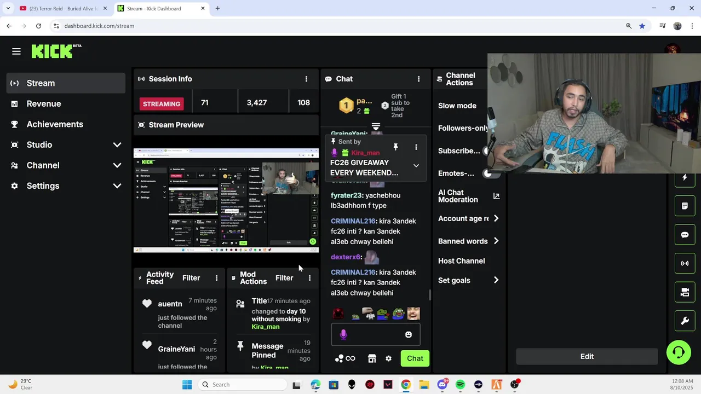
Task: Open Kira_man link in Mod Actions
Action: coord(266,327)
